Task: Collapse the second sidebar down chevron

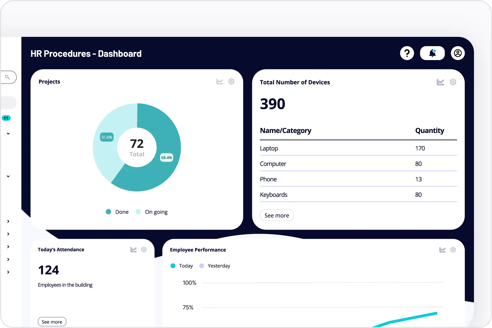Action: tap(8, 176)
